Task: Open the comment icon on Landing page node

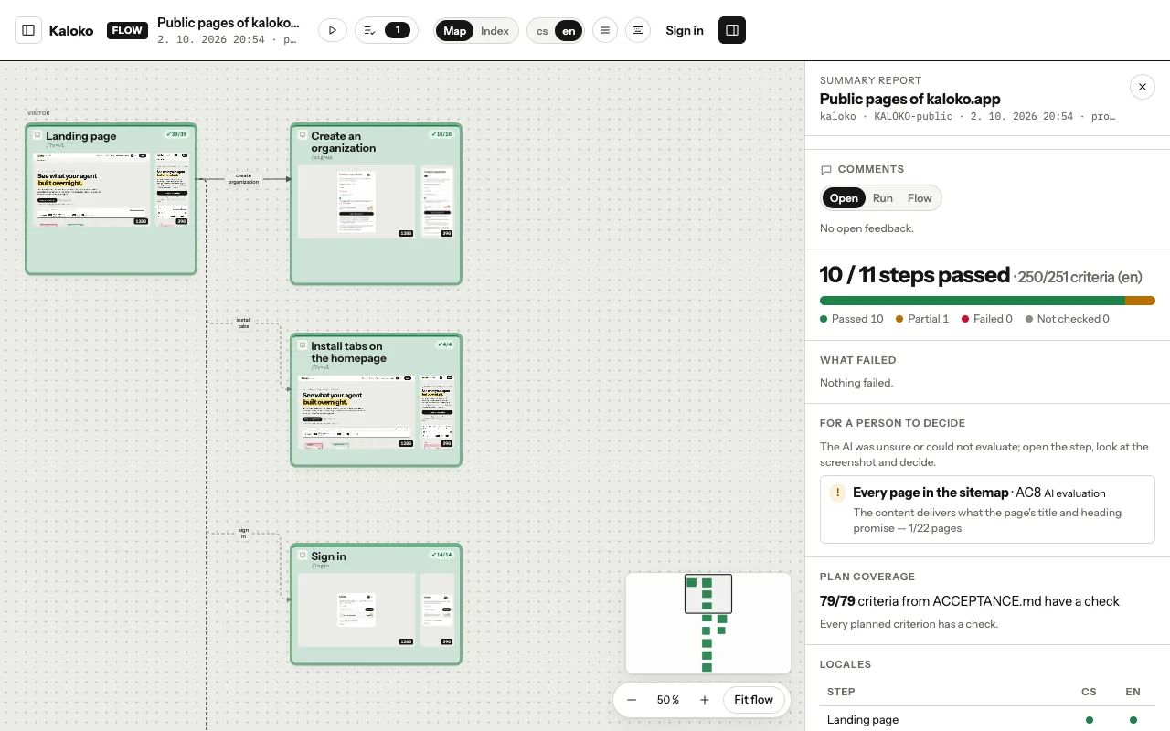Action: [x=38, y=135]
